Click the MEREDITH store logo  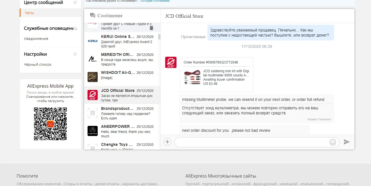pyautogui.click(x=93, y=59)
